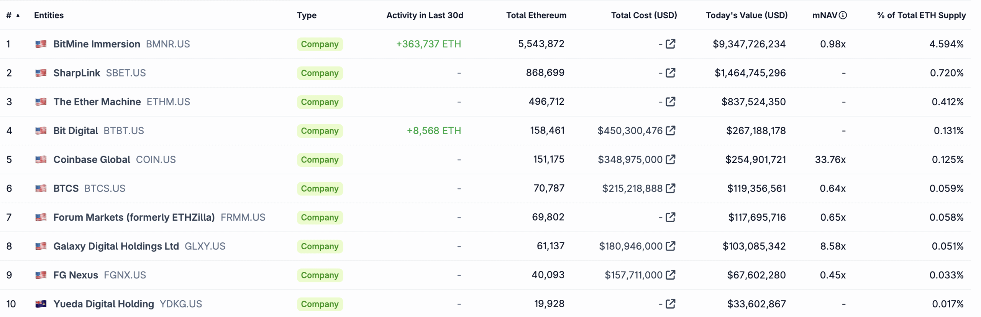Sort by Activity in Last 30d header
Screen dimensions: 981x317
[x=425, y=15]
